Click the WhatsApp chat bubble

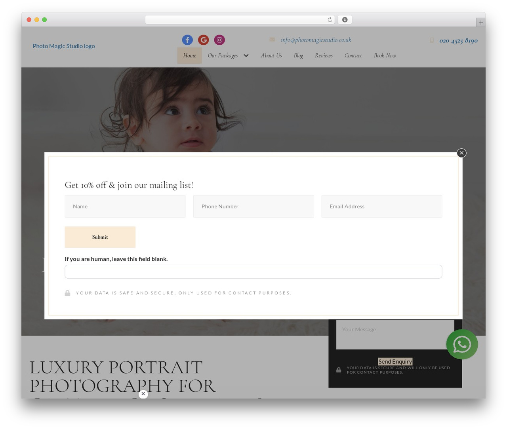pos(462,344)
